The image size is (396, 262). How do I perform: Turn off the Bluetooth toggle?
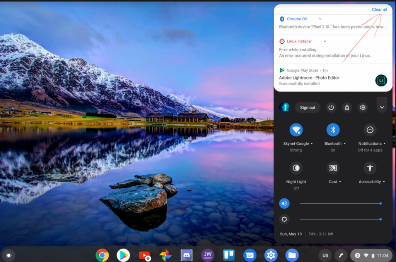pos(333,130)
